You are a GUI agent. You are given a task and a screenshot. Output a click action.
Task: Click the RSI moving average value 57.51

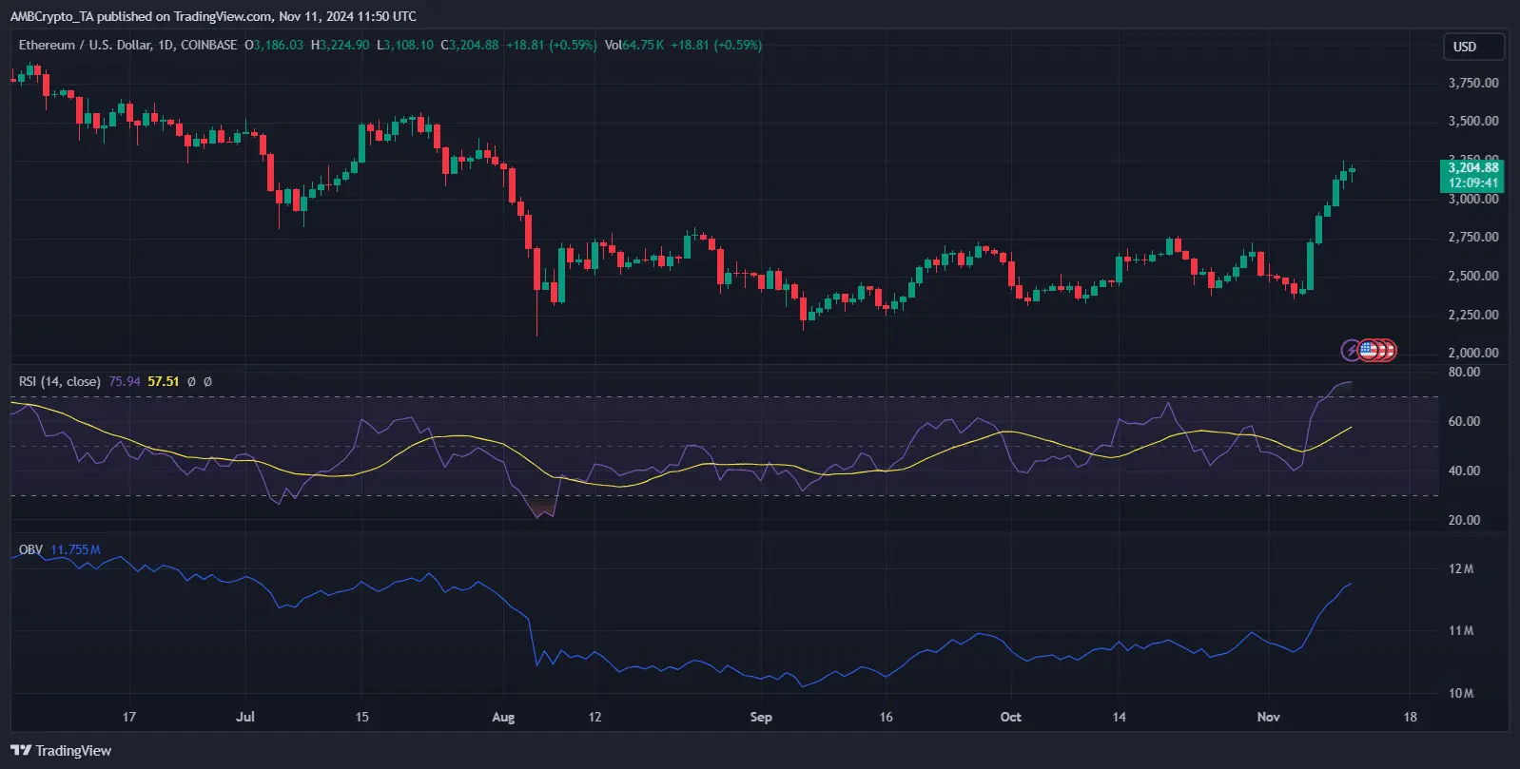pyautogui.click(x=164, y=381)
